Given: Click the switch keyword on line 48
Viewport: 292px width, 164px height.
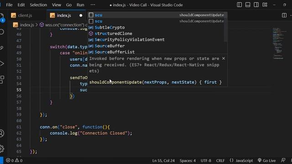Looking at the screenshot, I should click(57, 46).
